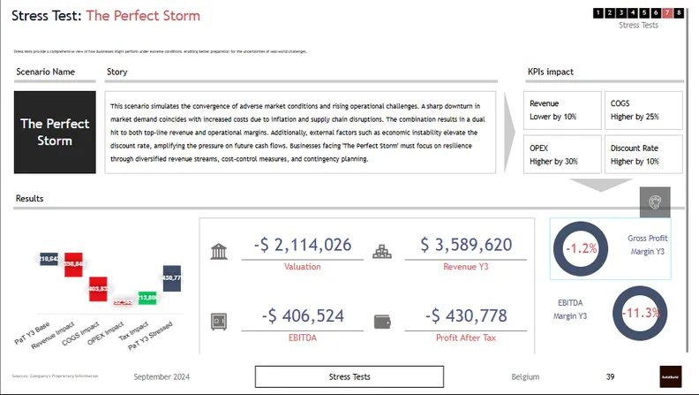Select the Revenue Lower by 10% box

560,110
